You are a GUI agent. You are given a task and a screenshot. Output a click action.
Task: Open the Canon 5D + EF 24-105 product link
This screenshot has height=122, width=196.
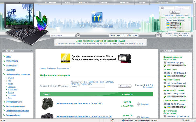coord(84,116)
